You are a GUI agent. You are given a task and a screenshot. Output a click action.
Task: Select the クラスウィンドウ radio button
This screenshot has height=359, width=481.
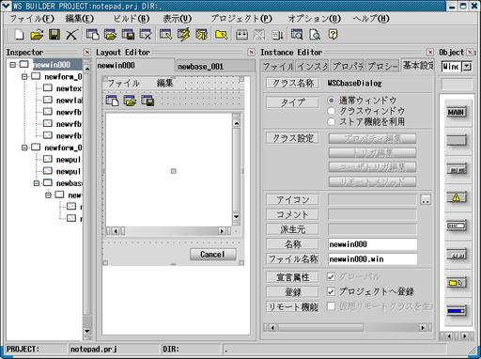[331, 111]
